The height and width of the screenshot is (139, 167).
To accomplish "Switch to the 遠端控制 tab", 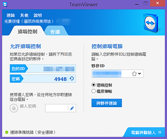I will pyautogui.click(x=27, y=32).
